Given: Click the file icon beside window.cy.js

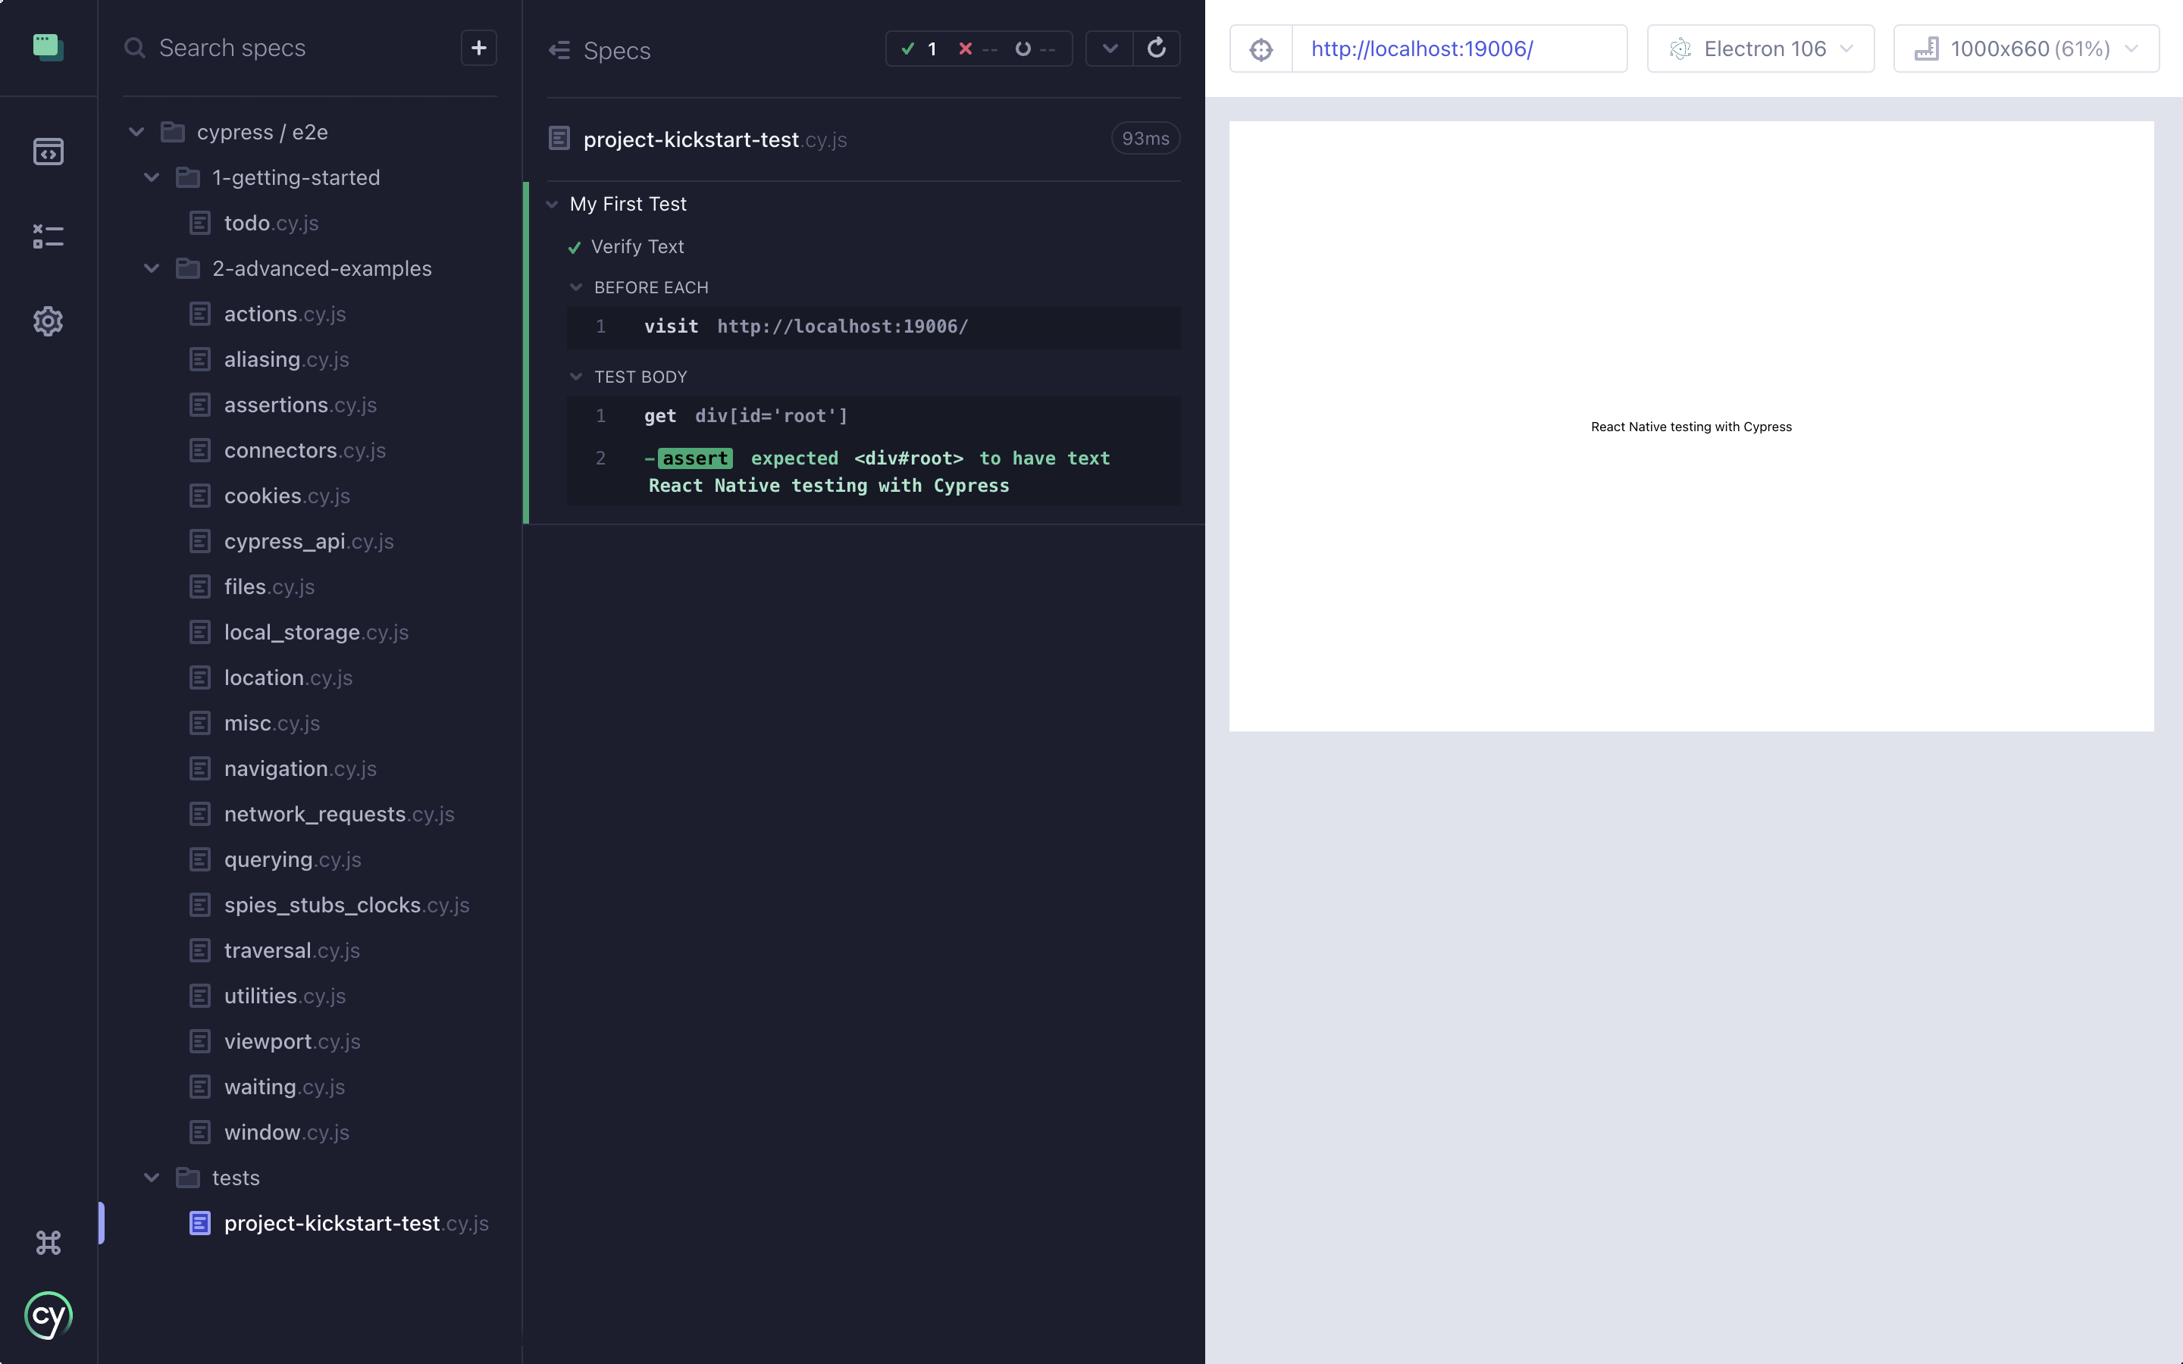Looking at the screenshot, I should (x=200, y=1132).
